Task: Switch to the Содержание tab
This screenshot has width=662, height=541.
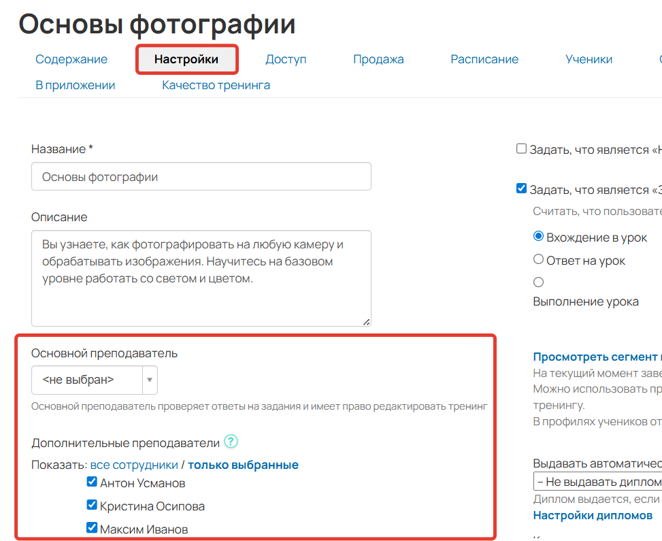Action: coord(71,59)
